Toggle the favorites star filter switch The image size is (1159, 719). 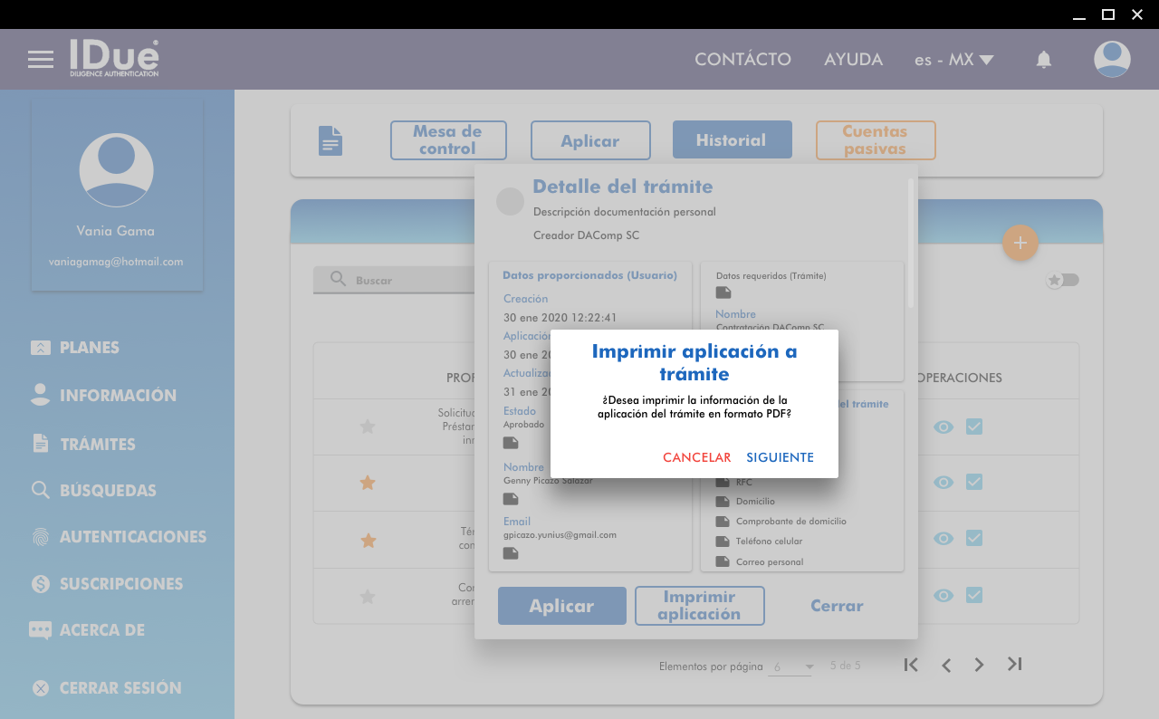(1063, 281)
